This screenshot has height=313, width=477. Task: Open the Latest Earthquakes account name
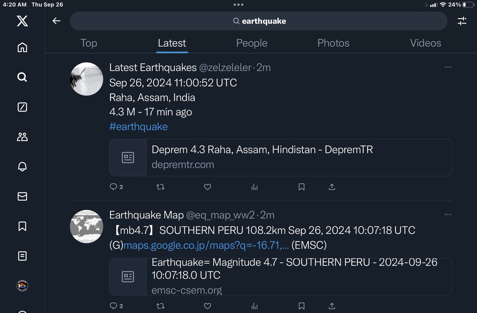click(153, 68)
